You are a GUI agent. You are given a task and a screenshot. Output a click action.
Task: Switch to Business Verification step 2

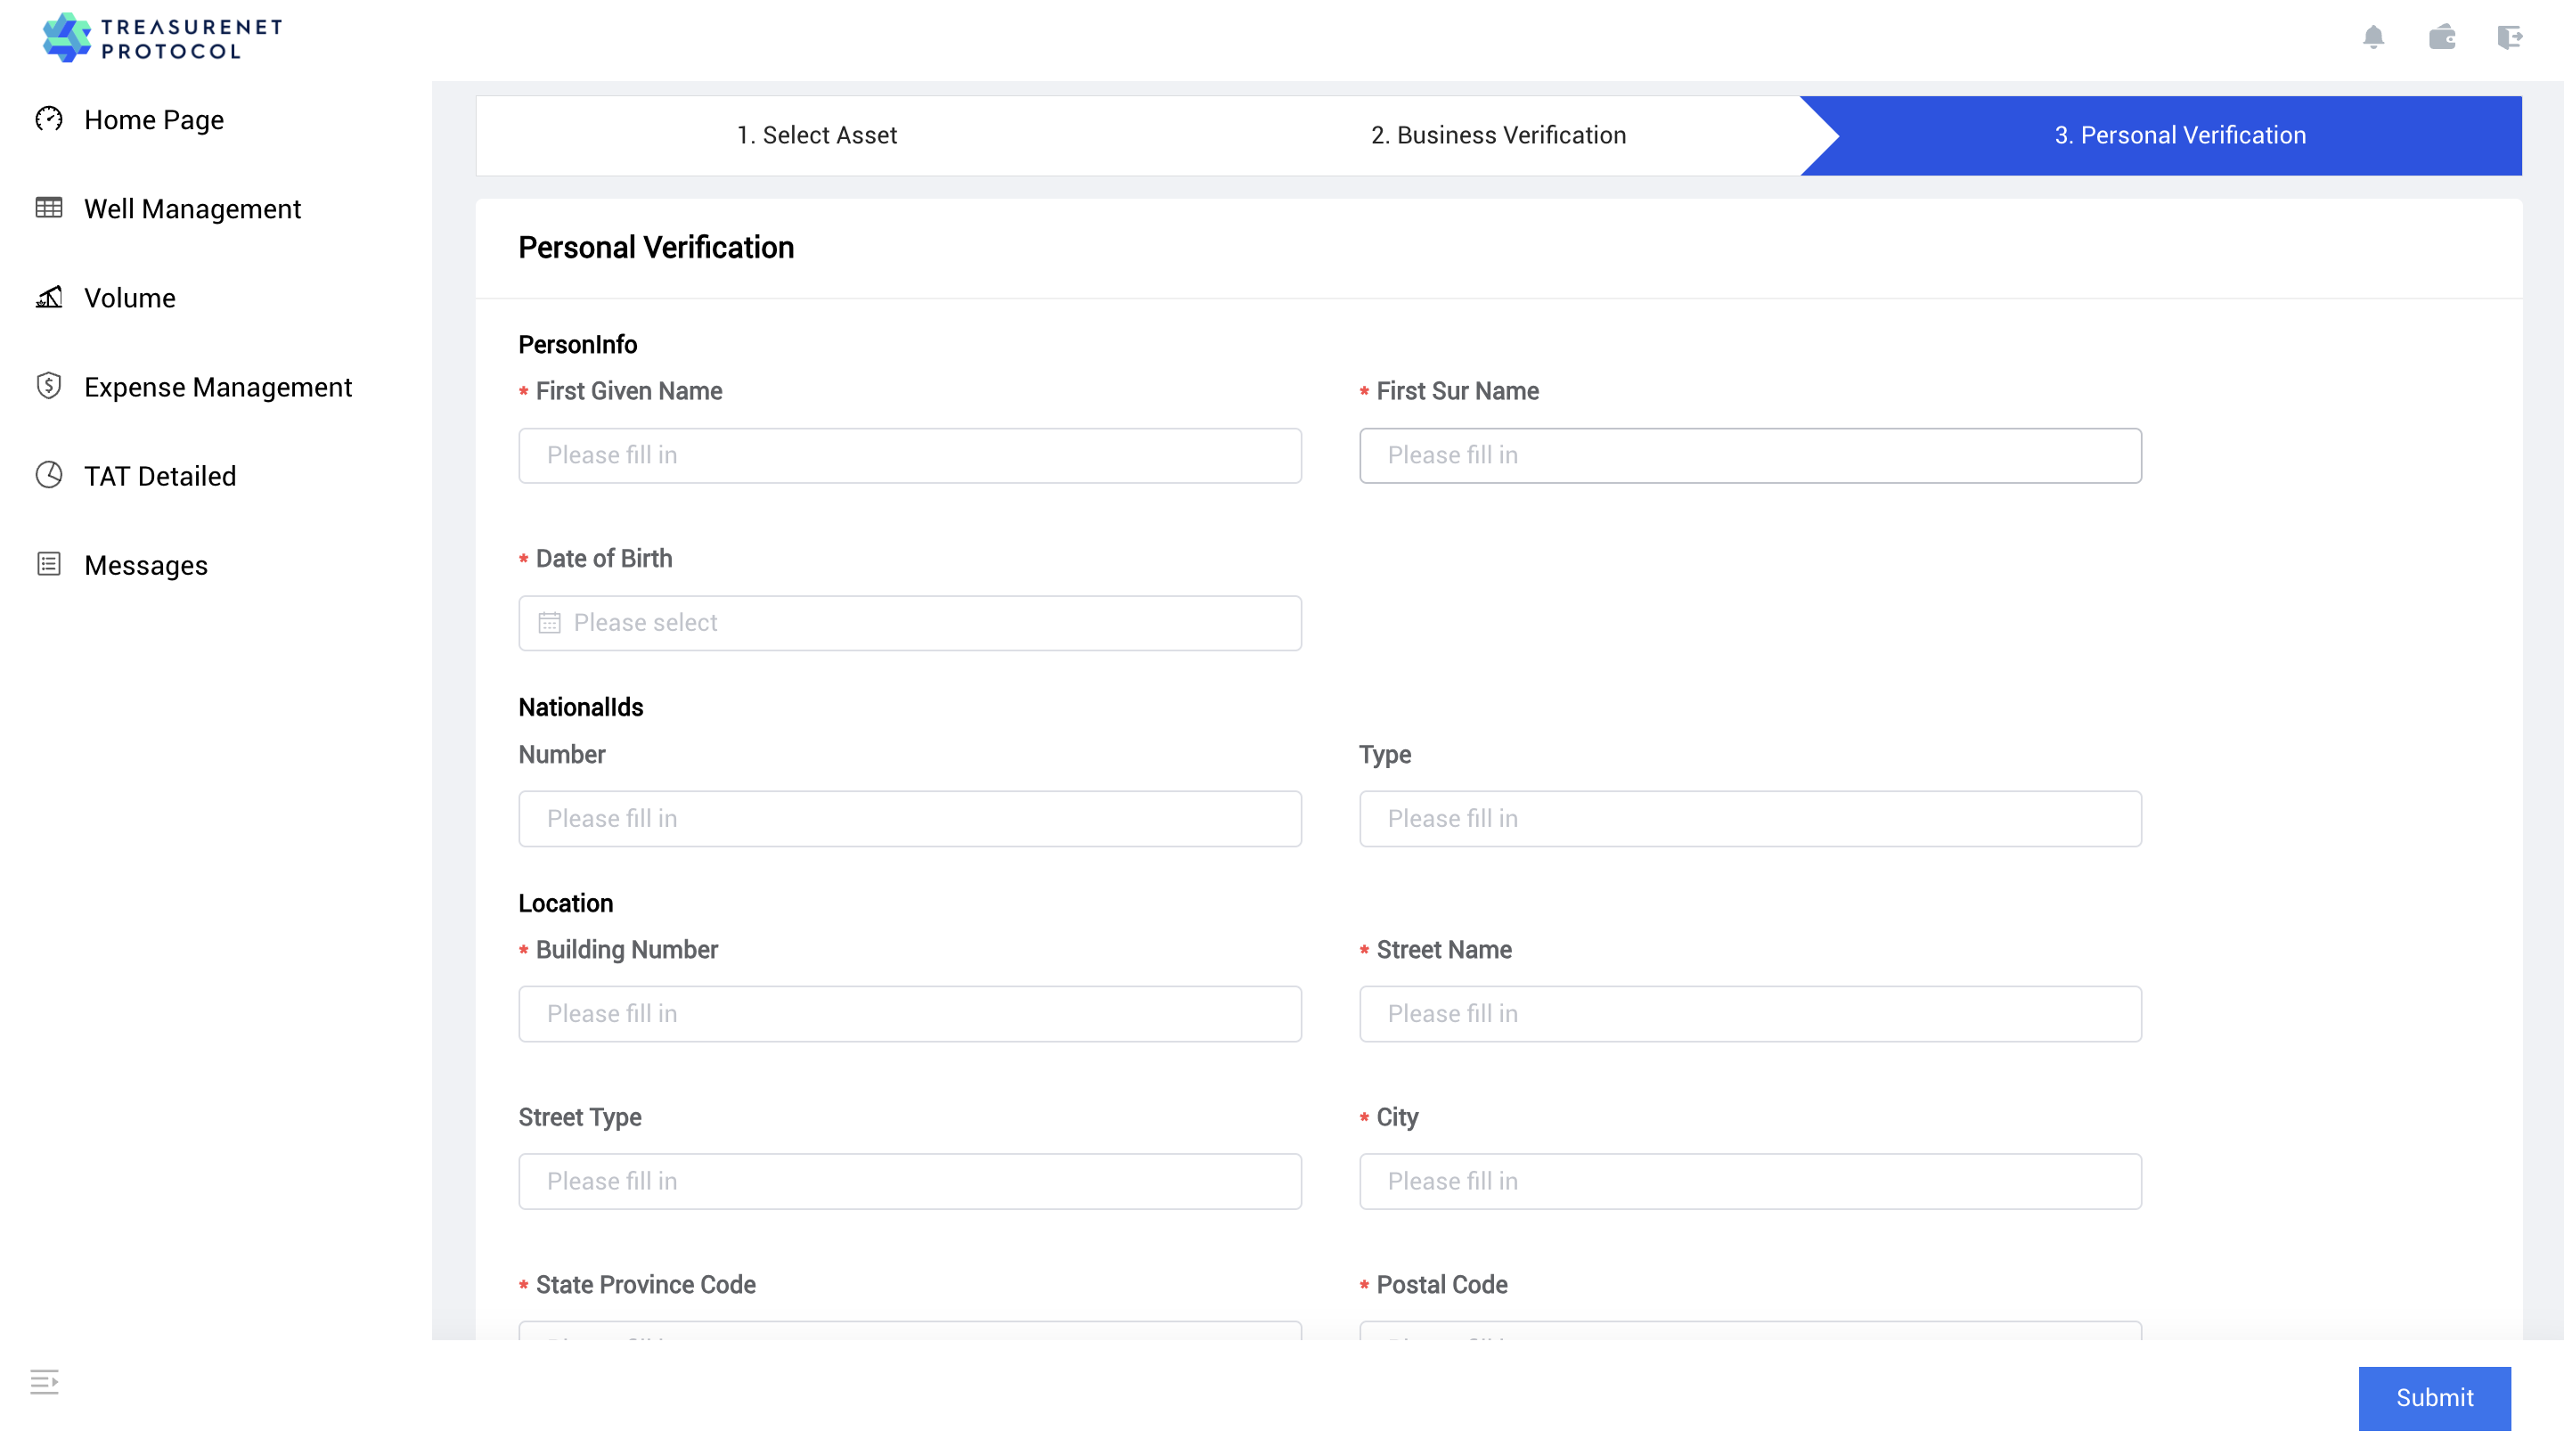[1498, 135]
